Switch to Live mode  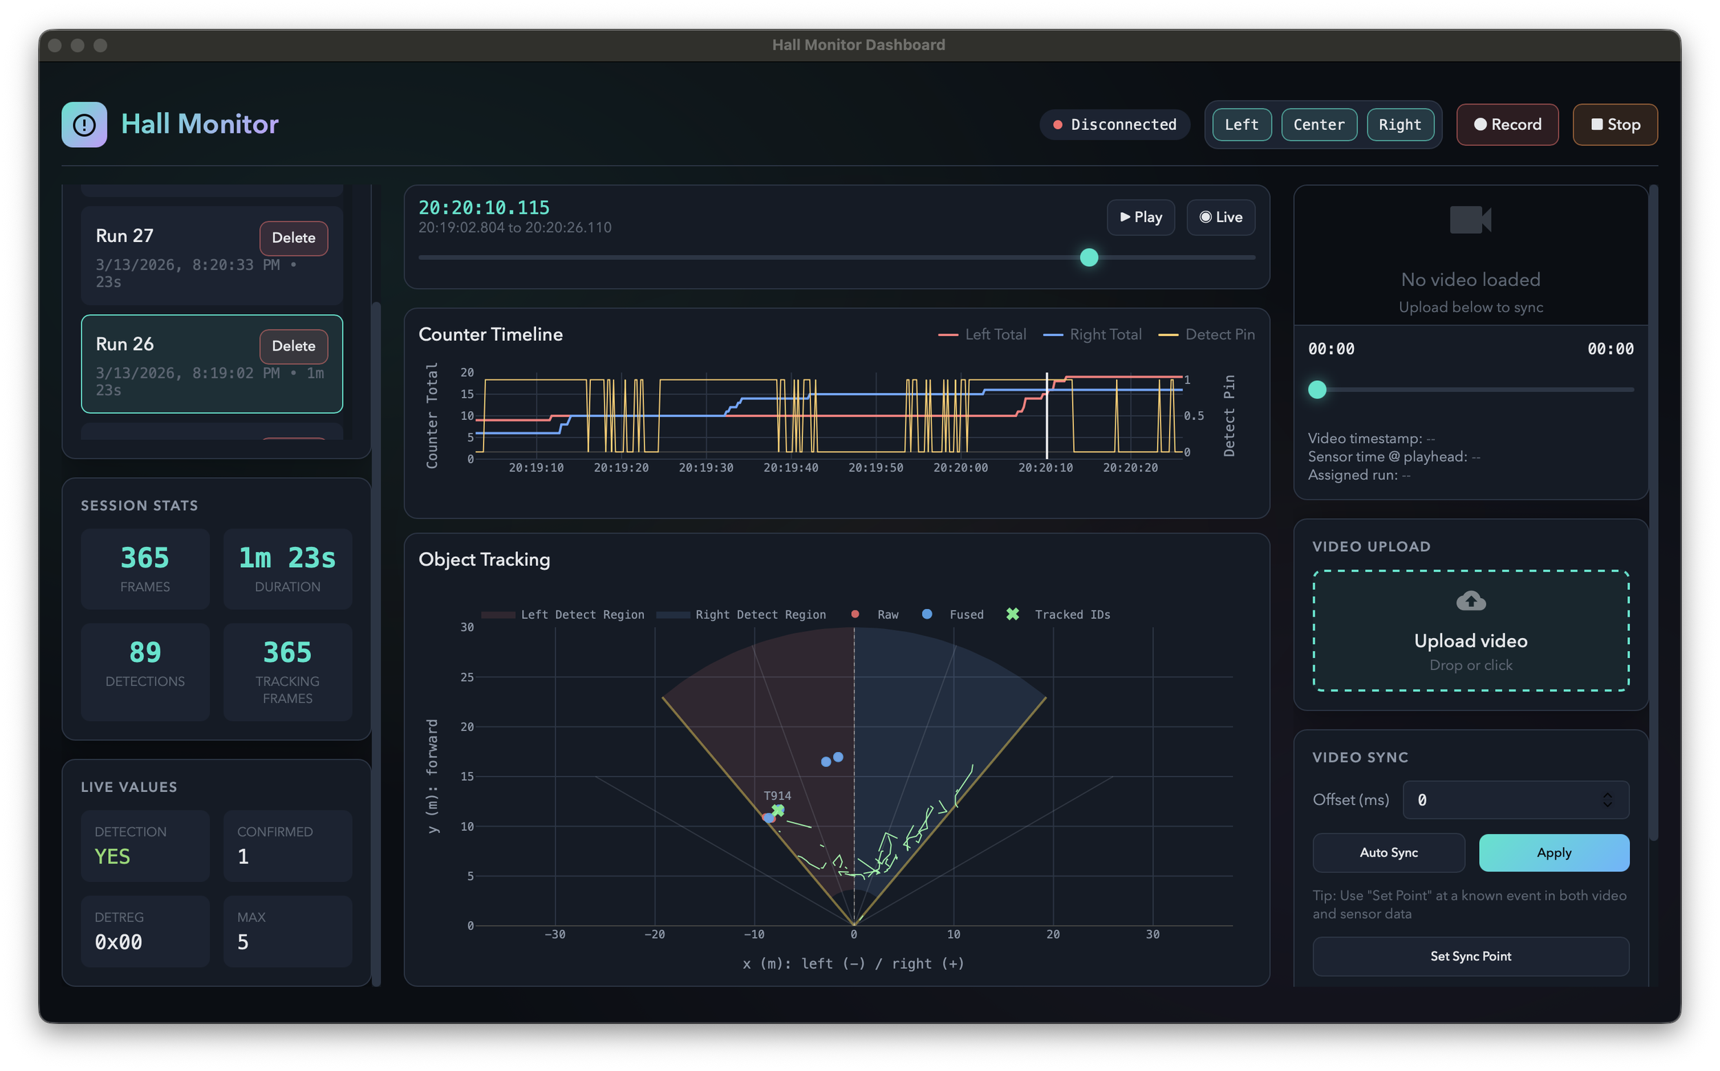pyautogui.click(x=1221, y=217)
